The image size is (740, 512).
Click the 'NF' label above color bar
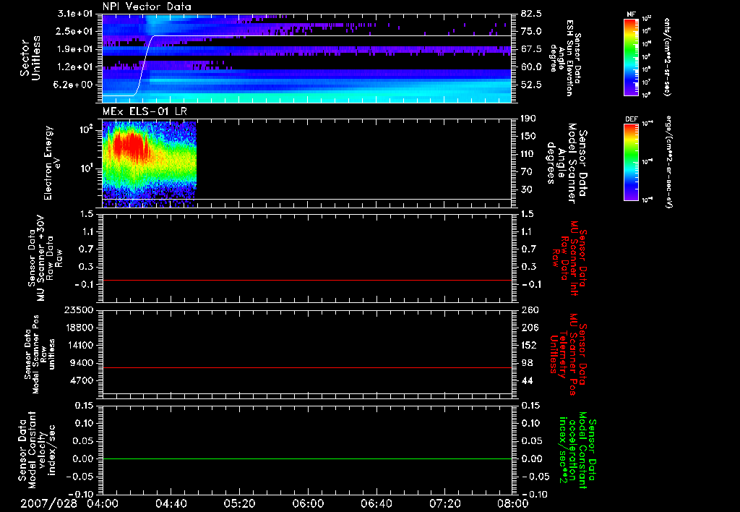631,14
